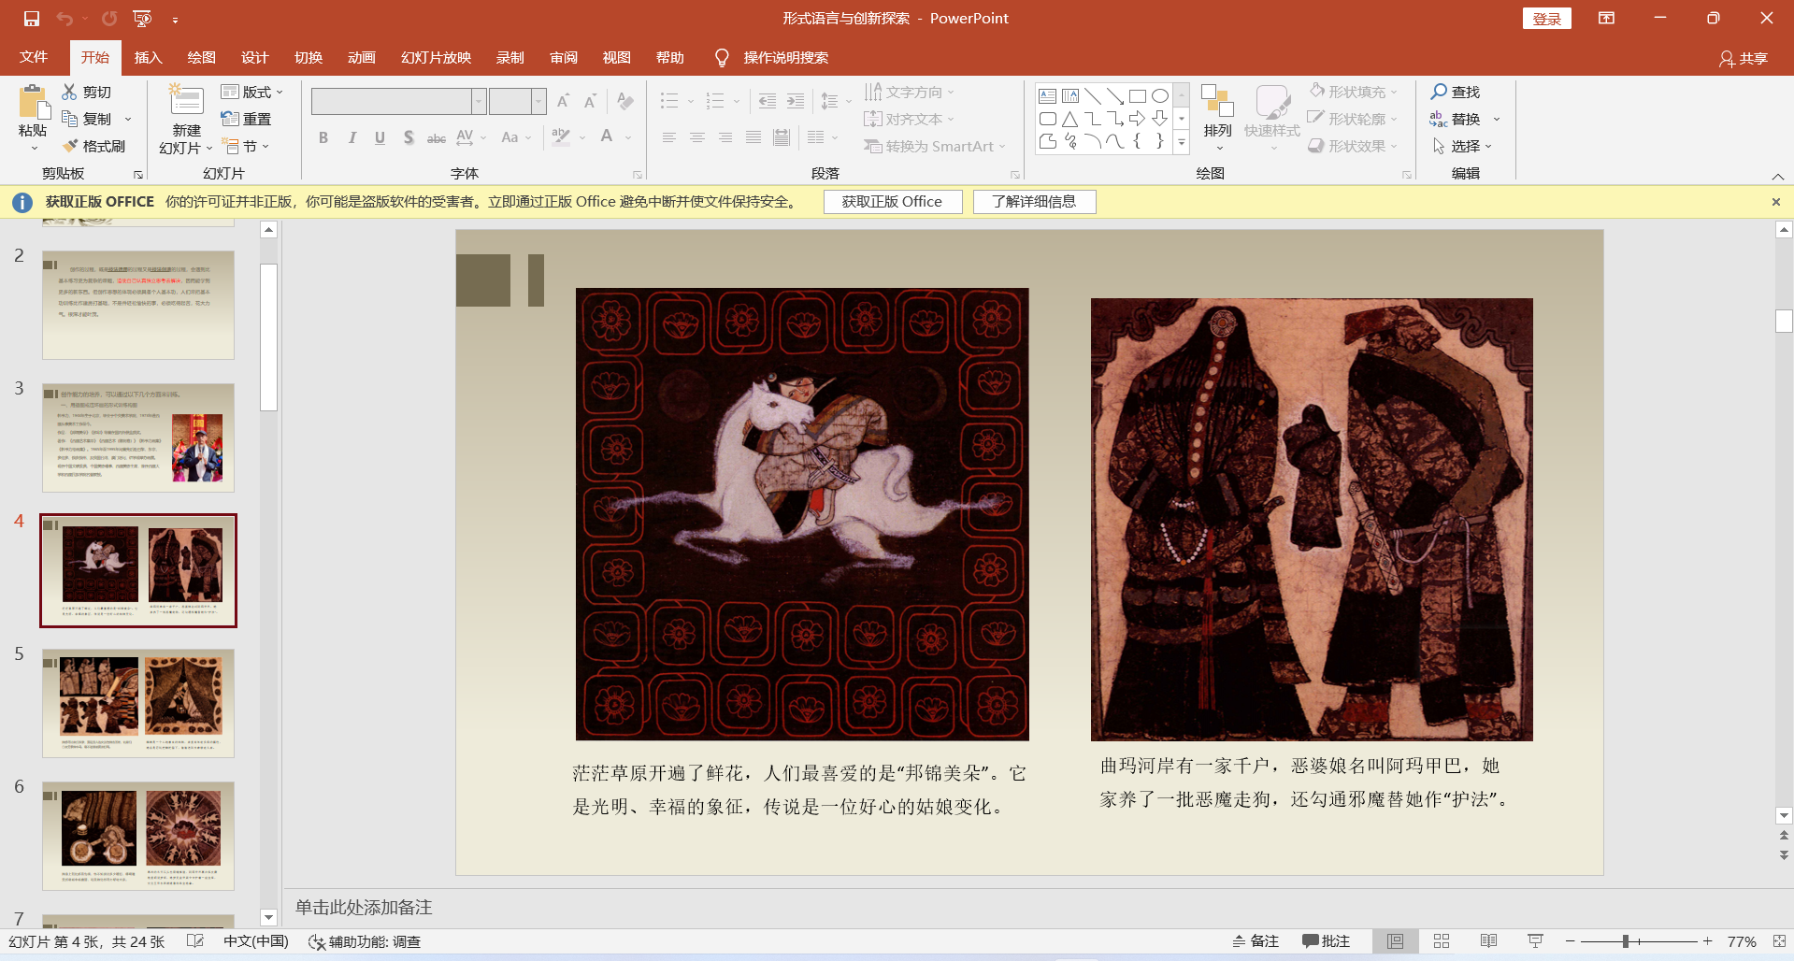Click 了解详细信息 button
This screenshot has height=961, width=1794.
tap(1034, 202)
